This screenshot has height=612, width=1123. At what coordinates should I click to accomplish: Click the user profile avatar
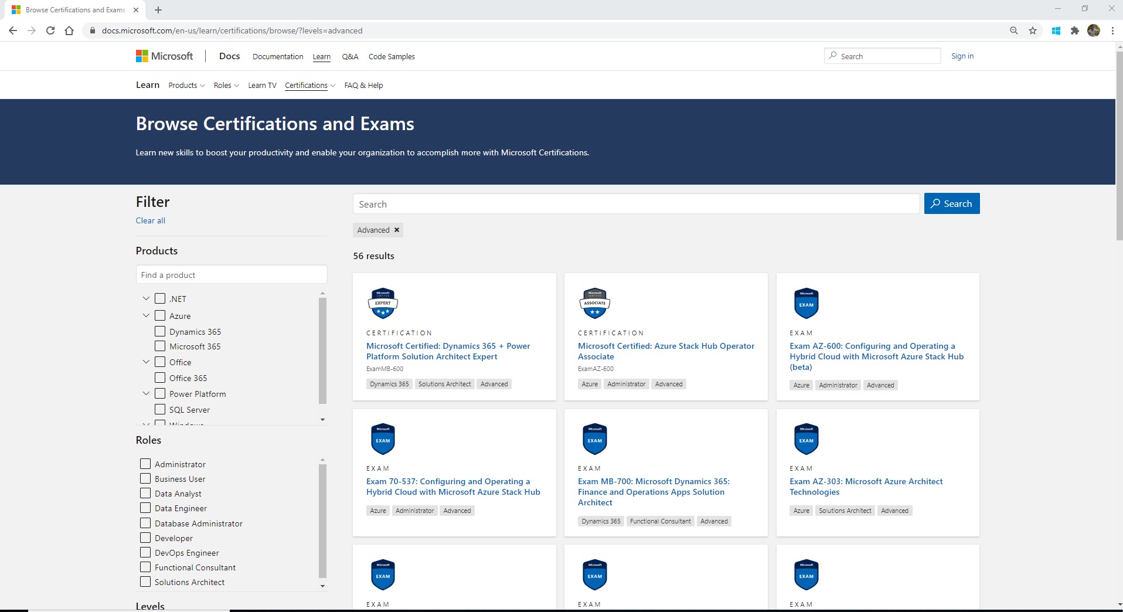tap(1094, 30)
